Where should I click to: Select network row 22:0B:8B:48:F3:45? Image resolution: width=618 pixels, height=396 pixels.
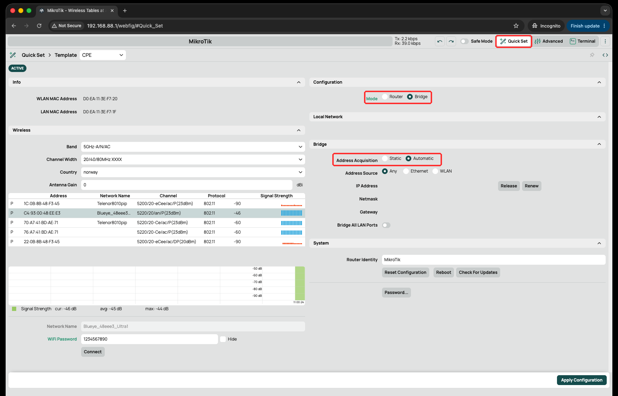tap(157, 242)
